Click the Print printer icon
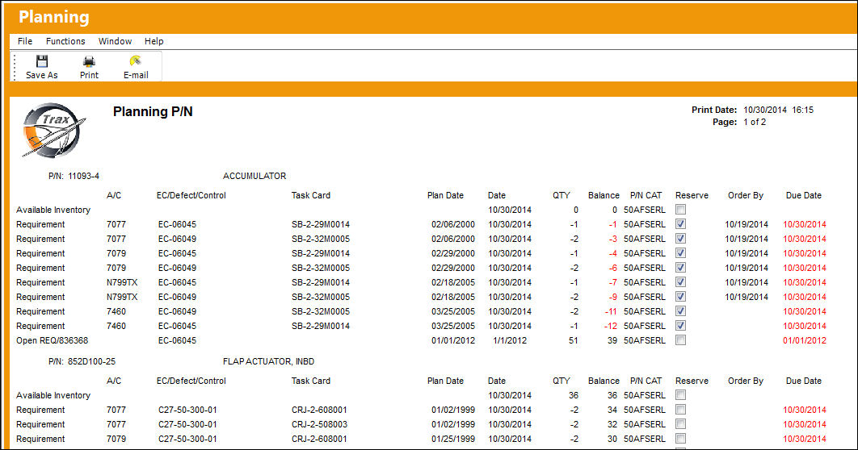Image resolution: width=858 pixels, height=450 pixels. click(x=89, y=61)
